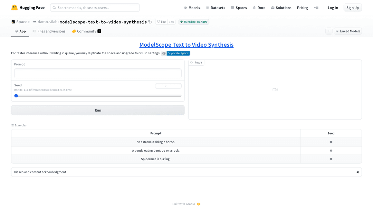The height and width of the screenshot is (210, 373).
Task: Click seed value 0 in astronaut row
Action: 331,142
